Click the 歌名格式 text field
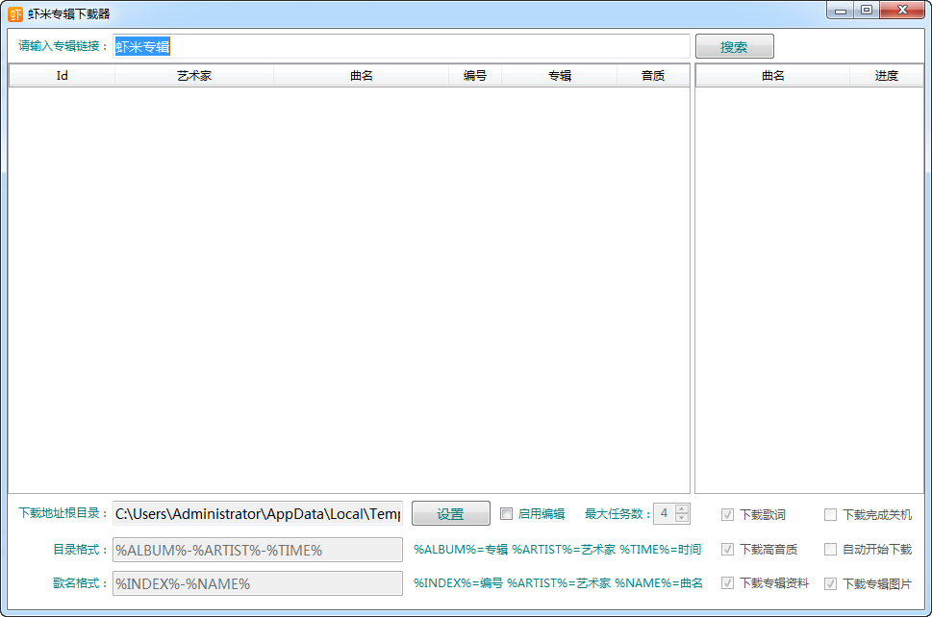 coord(258,583)
